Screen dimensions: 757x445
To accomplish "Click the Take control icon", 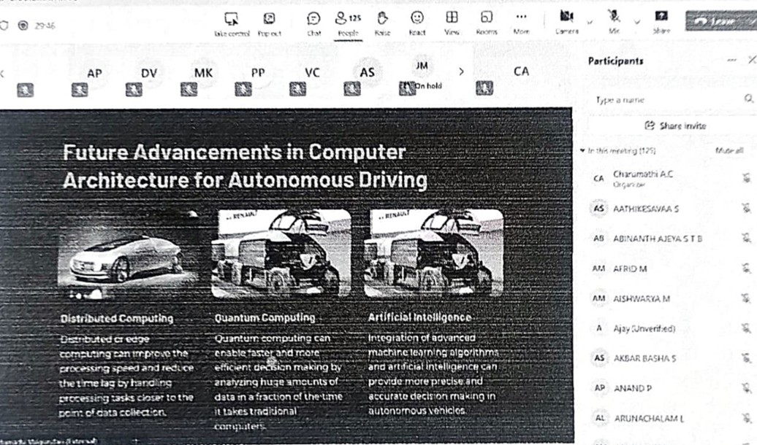I will tap(232, 19).
